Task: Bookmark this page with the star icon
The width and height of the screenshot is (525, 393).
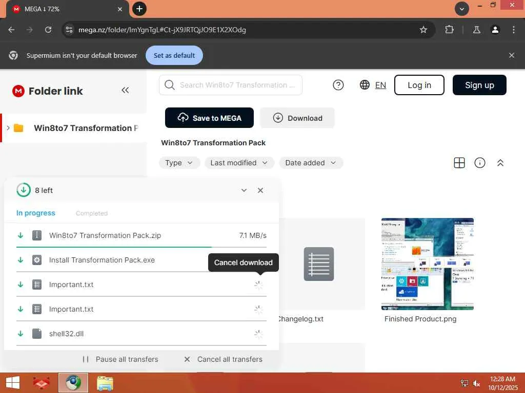Action: tap(423, 30)
